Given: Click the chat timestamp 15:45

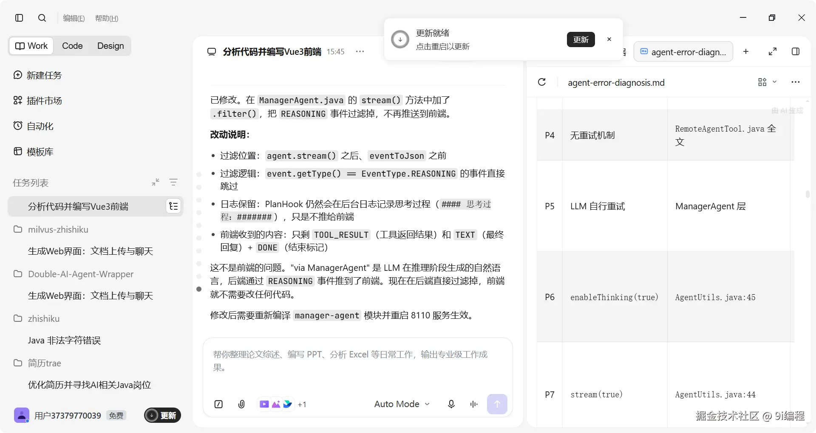Looking at the screenshot, I should pyautogui.click(x=335, y=52).
